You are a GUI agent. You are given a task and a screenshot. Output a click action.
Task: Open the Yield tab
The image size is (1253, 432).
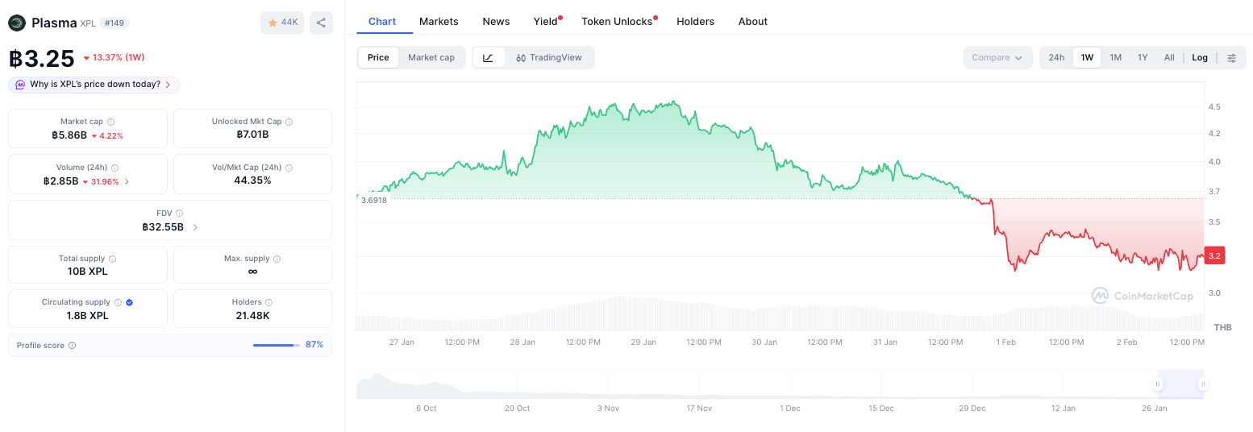(546, 21)
